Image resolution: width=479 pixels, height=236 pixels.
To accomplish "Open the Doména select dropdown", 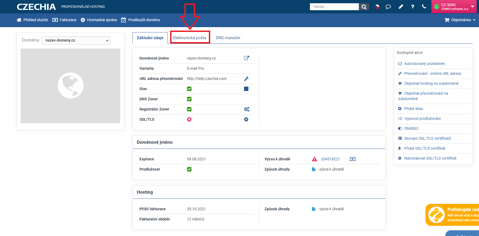I will (76, 40).
